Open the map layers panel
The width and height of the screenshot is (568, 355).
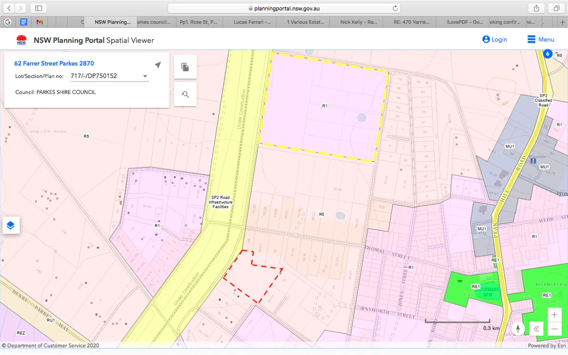[11, 225]
